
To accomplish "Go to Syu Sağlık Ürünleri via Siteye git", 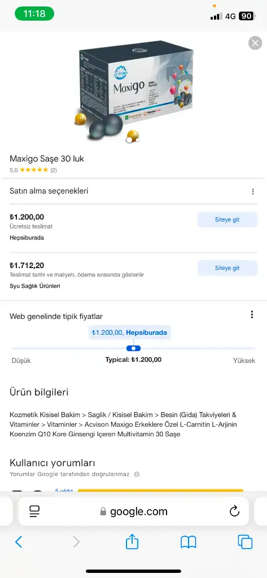I will point(227,268).
